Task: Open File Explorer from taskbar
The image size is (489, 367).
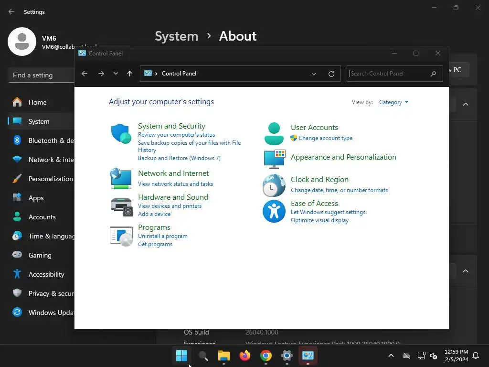Action: point(223,356)
